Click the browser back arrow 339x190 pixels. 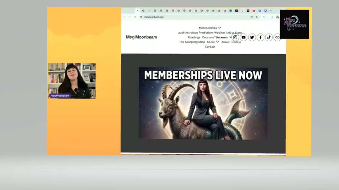124,17
